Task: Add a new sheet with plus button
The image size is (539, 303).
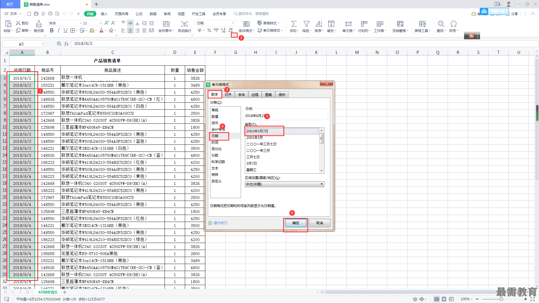Action: pos(65,292)
